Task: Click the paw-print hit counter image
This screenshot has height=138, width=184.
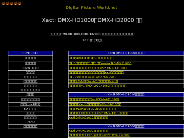Action: [11, 3]
